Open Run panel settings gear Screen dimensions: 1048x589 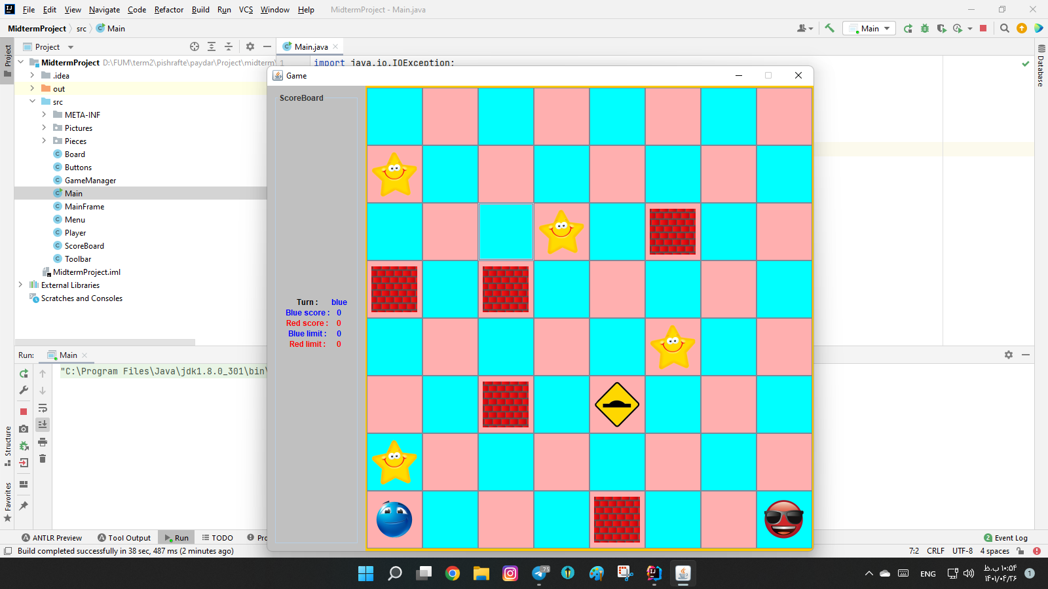tap(1009, 355)
